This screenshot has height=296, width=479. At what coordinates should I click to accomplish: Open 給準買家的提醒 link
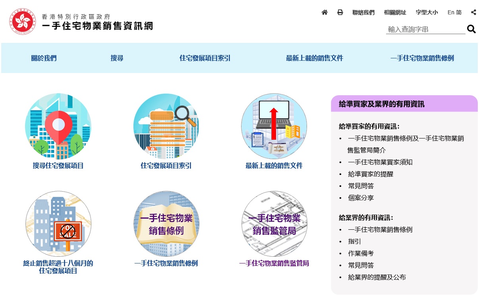coord(370,174)
